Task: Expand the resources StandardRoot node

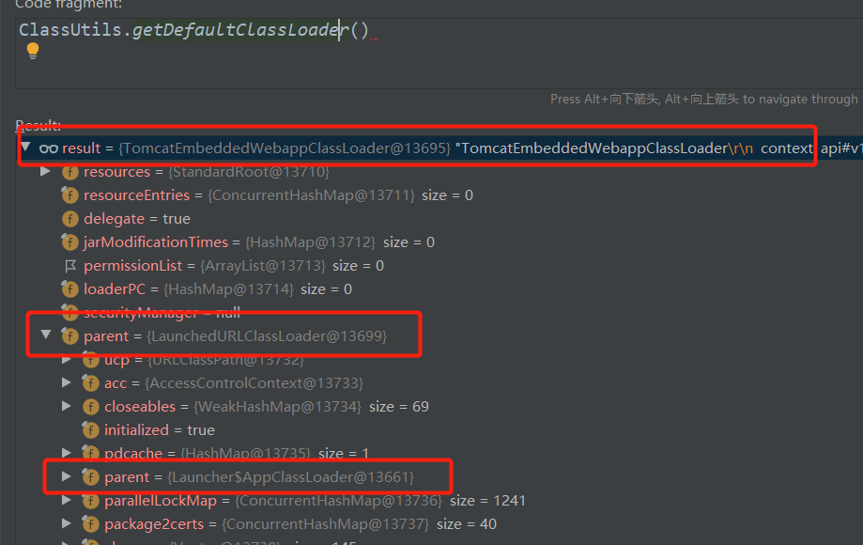Action: tap(45, 172)
